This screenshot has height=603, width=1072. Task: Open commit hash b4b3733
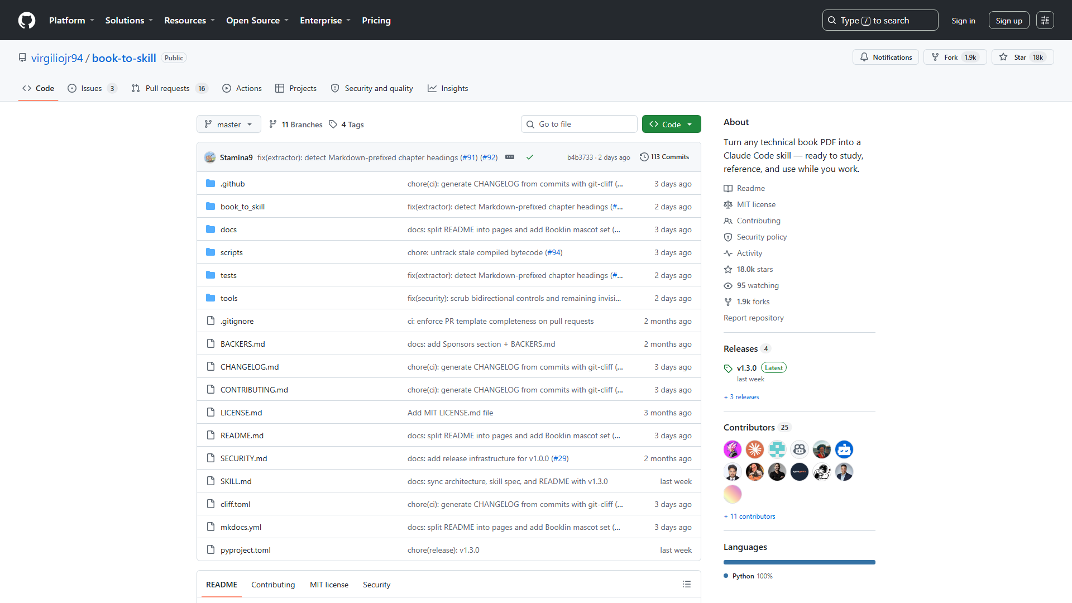(580, 157)
